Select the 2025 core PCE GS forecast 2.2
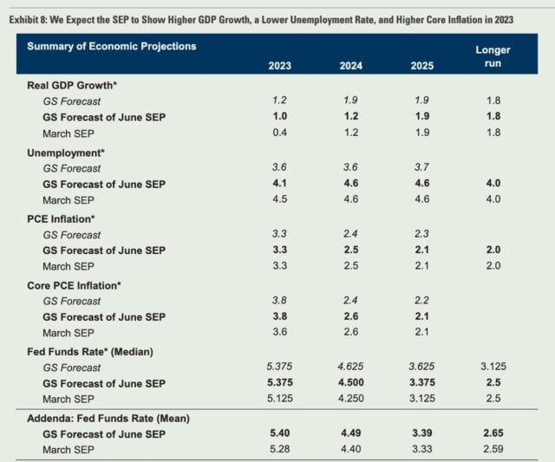 tap(422, 300)
